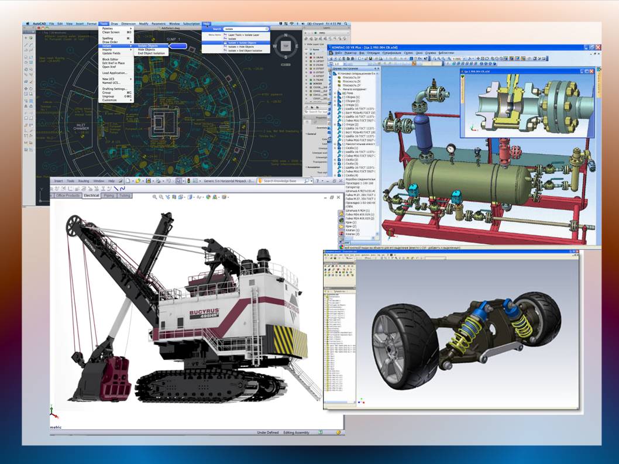Toggle Section View in the SolidWorks view toolbar
This screenshot has height=464, width=619.
pyautogui.click(x=174, y=197)
